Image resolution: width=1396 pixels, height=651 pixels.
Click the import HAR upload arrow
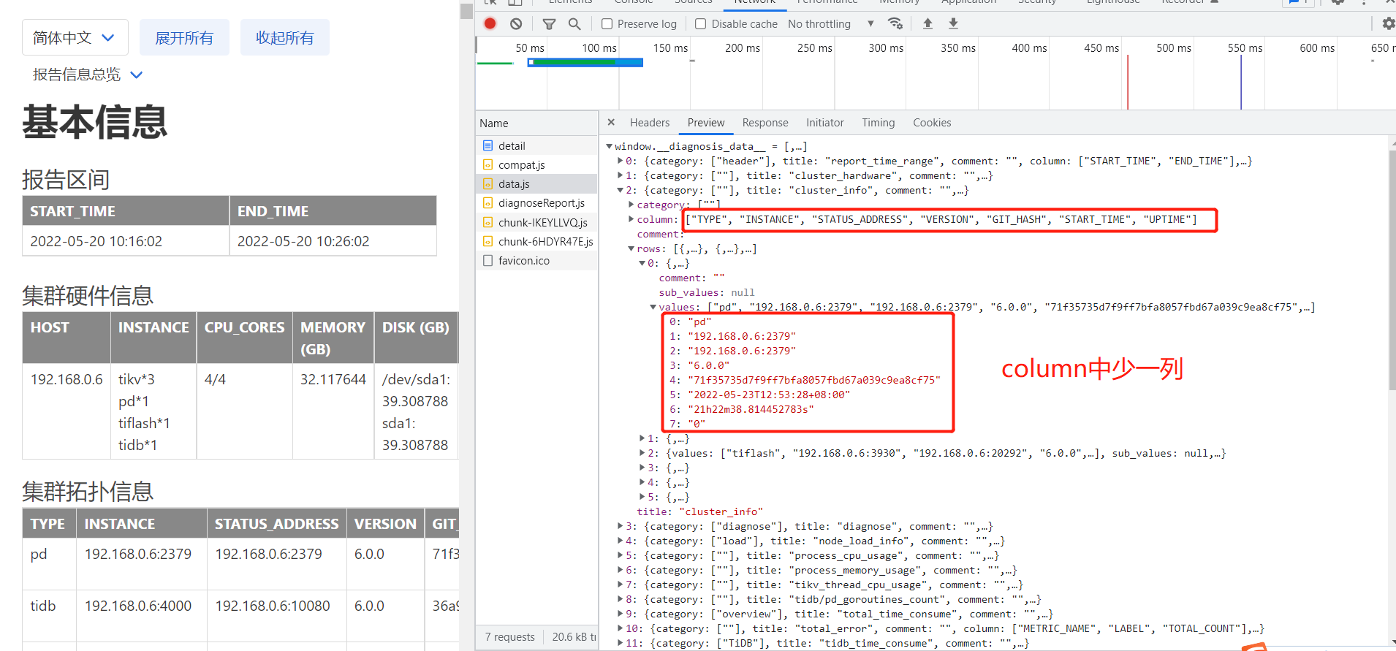click(927, 23)
